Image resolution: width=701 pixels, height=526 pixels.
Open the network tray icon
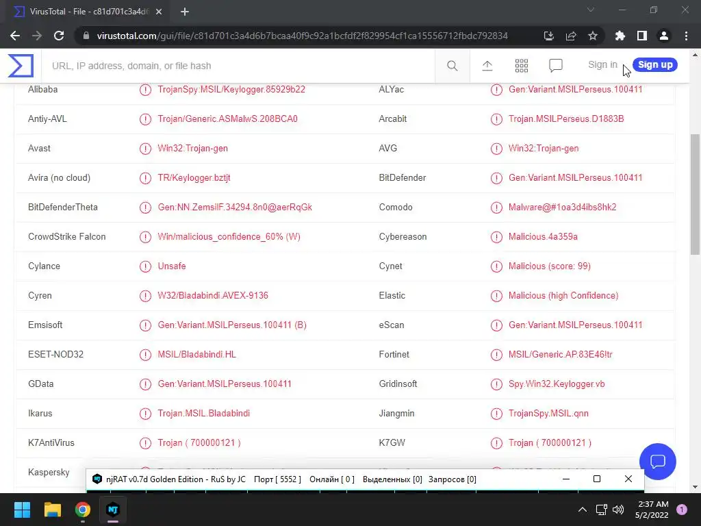(601, 510)
